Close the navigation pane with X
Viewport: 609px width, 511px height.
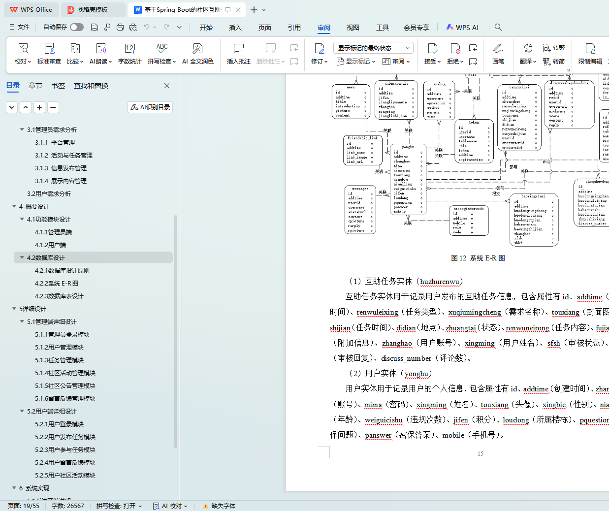coord(167,86)
